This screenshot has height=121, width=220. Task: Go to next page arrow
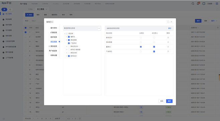pyautogui.click(x=50, y=118)
